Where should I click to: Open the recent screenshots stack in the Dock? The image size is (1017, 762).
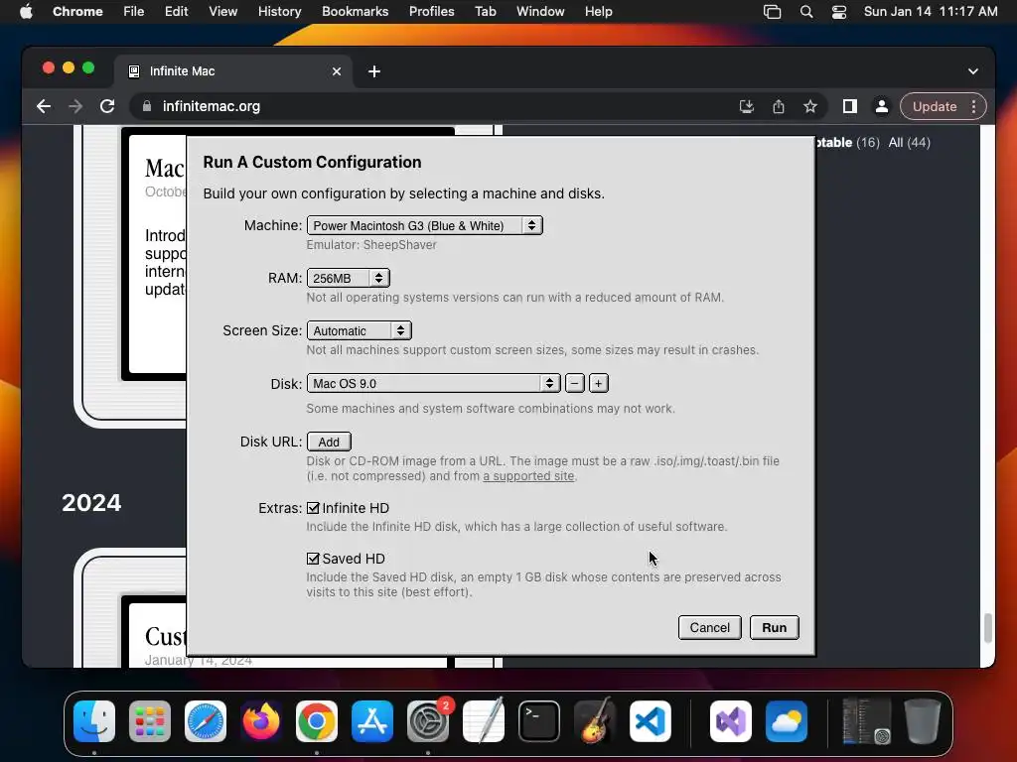866,721
